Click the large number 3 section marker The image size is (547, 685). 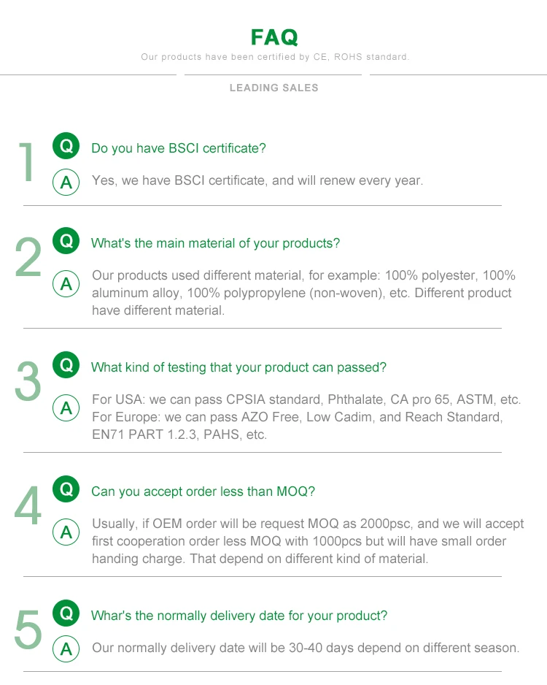pos(28,381)
